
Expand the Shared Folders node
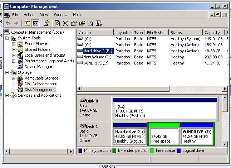[x=14, y=49]
